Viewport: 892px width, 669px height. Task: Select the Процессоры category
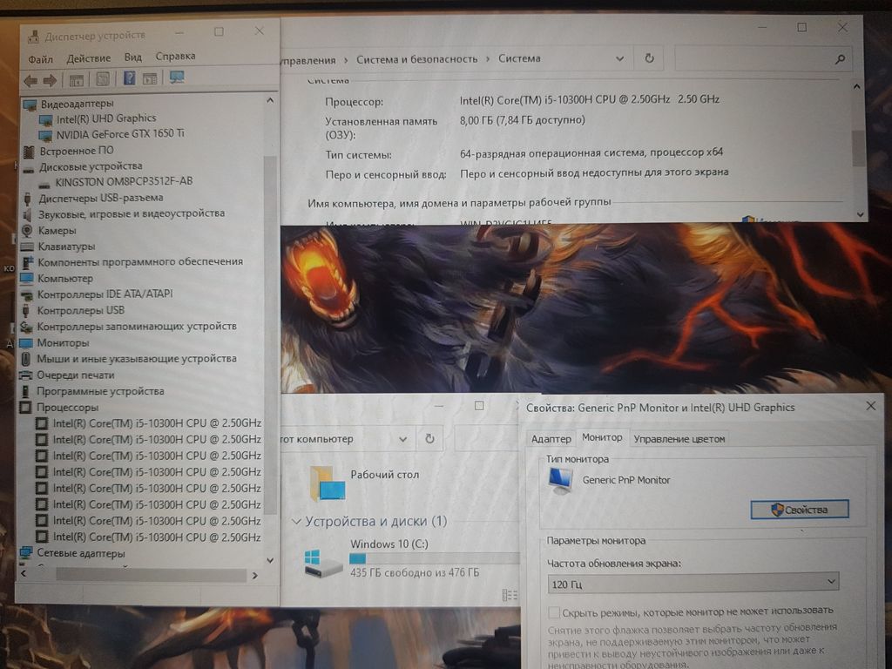(x=67, y=408)
